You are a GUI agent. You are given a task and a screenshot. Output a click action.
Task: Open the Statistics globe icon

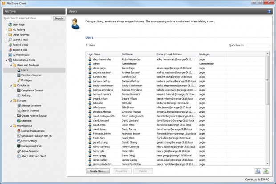(x=19, y=121)
